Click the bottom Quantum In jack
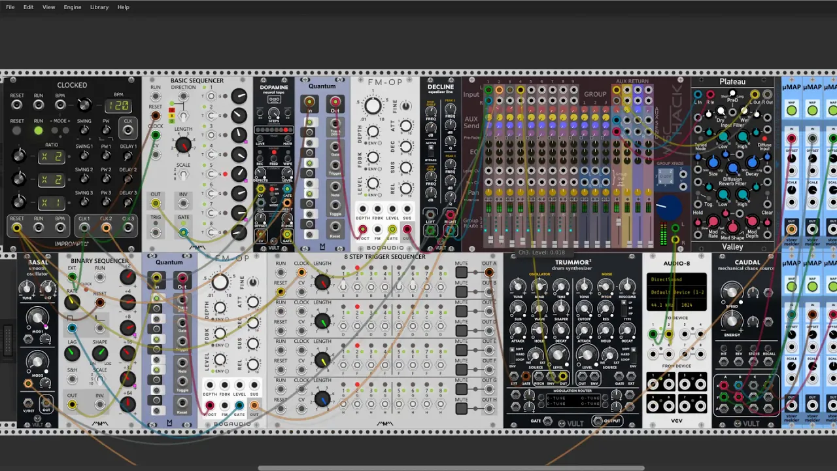The height and width of the screenshot is (471, 837). pos(156,278)
